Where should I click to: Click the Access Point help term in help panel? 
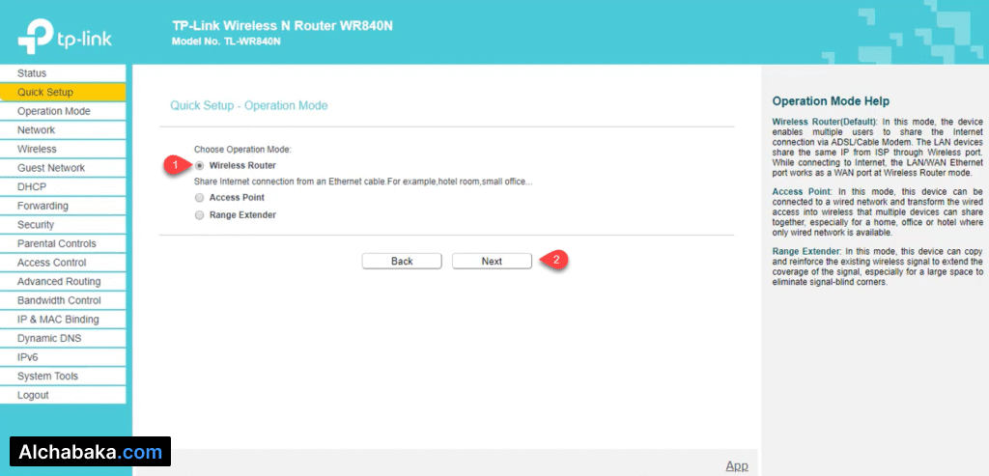pyautogui.click(x=802, y=190)
